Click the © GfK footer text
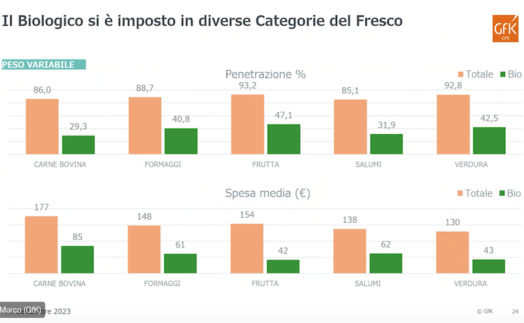The height and width of the screenshot is (323, 524). pos(485,311)
